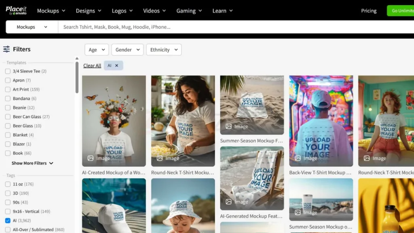Remove the AI filter tag with X
This screenshot has height=233, width=414.
116,66
